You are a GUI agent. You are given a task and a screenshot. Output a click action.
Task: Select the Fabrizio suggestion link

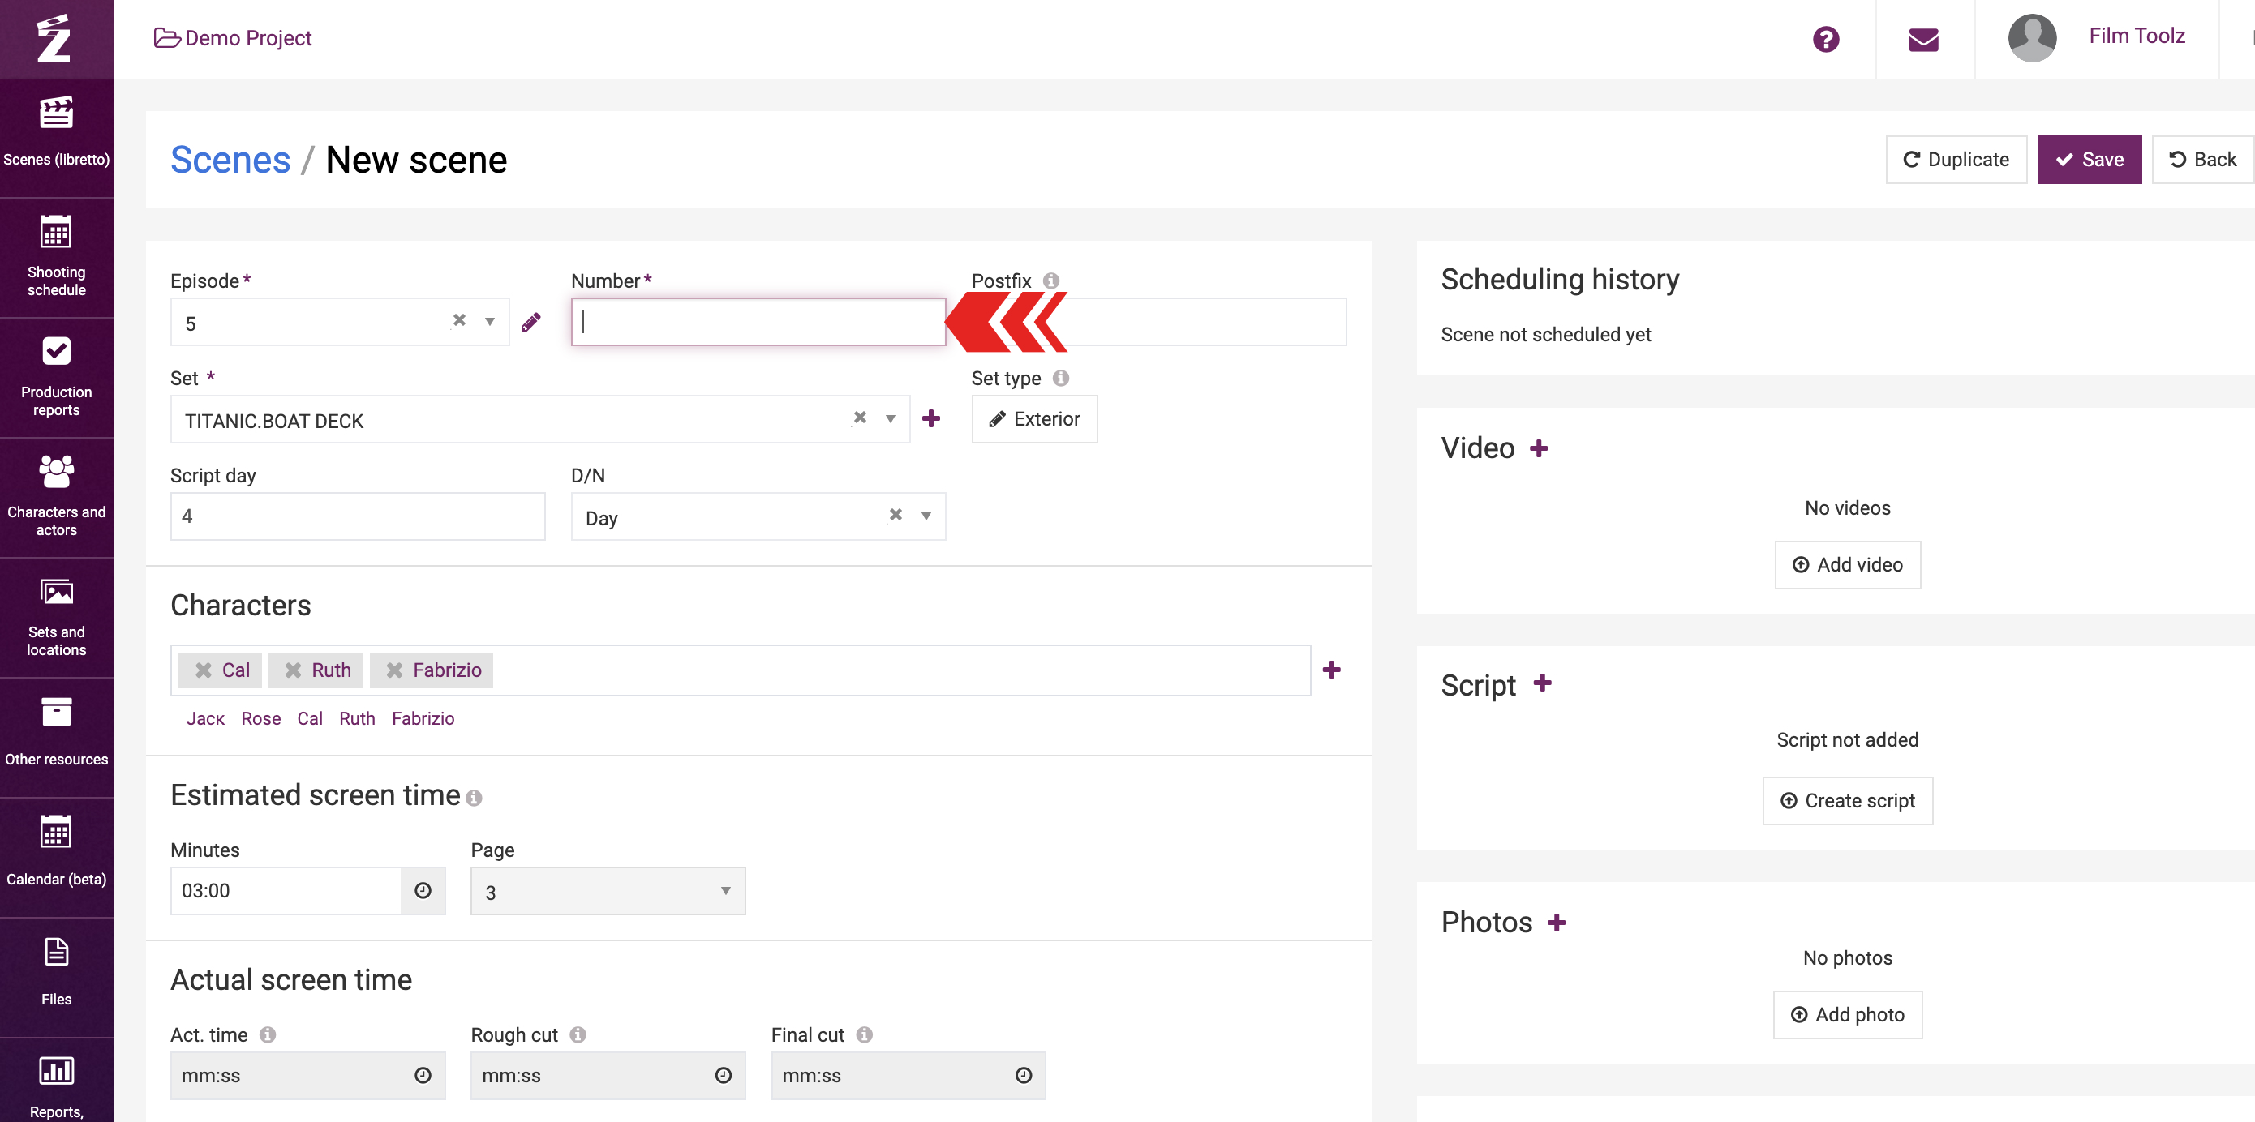point(423,718)
